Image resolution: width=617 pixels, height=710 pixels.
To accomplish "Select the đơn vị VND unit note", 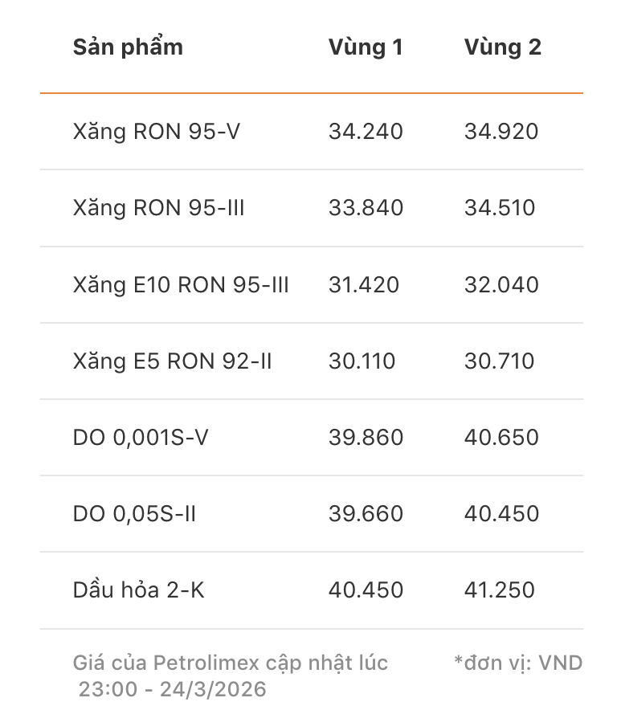I will click(518, 663).
